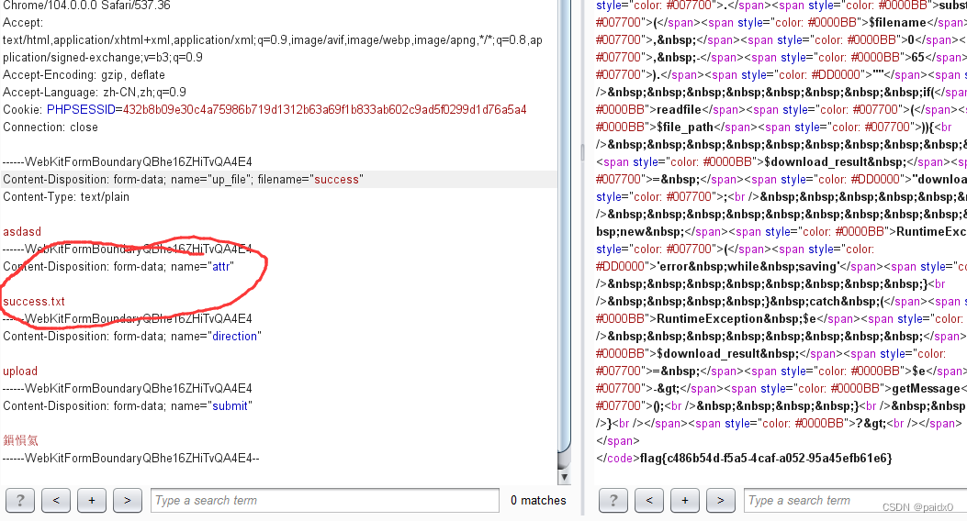The height and width of the screenshot is (521, 967).
Task: Click the "Accept-Language: zh-CN,zh;q=0.9" line
Action: (95, 92)
